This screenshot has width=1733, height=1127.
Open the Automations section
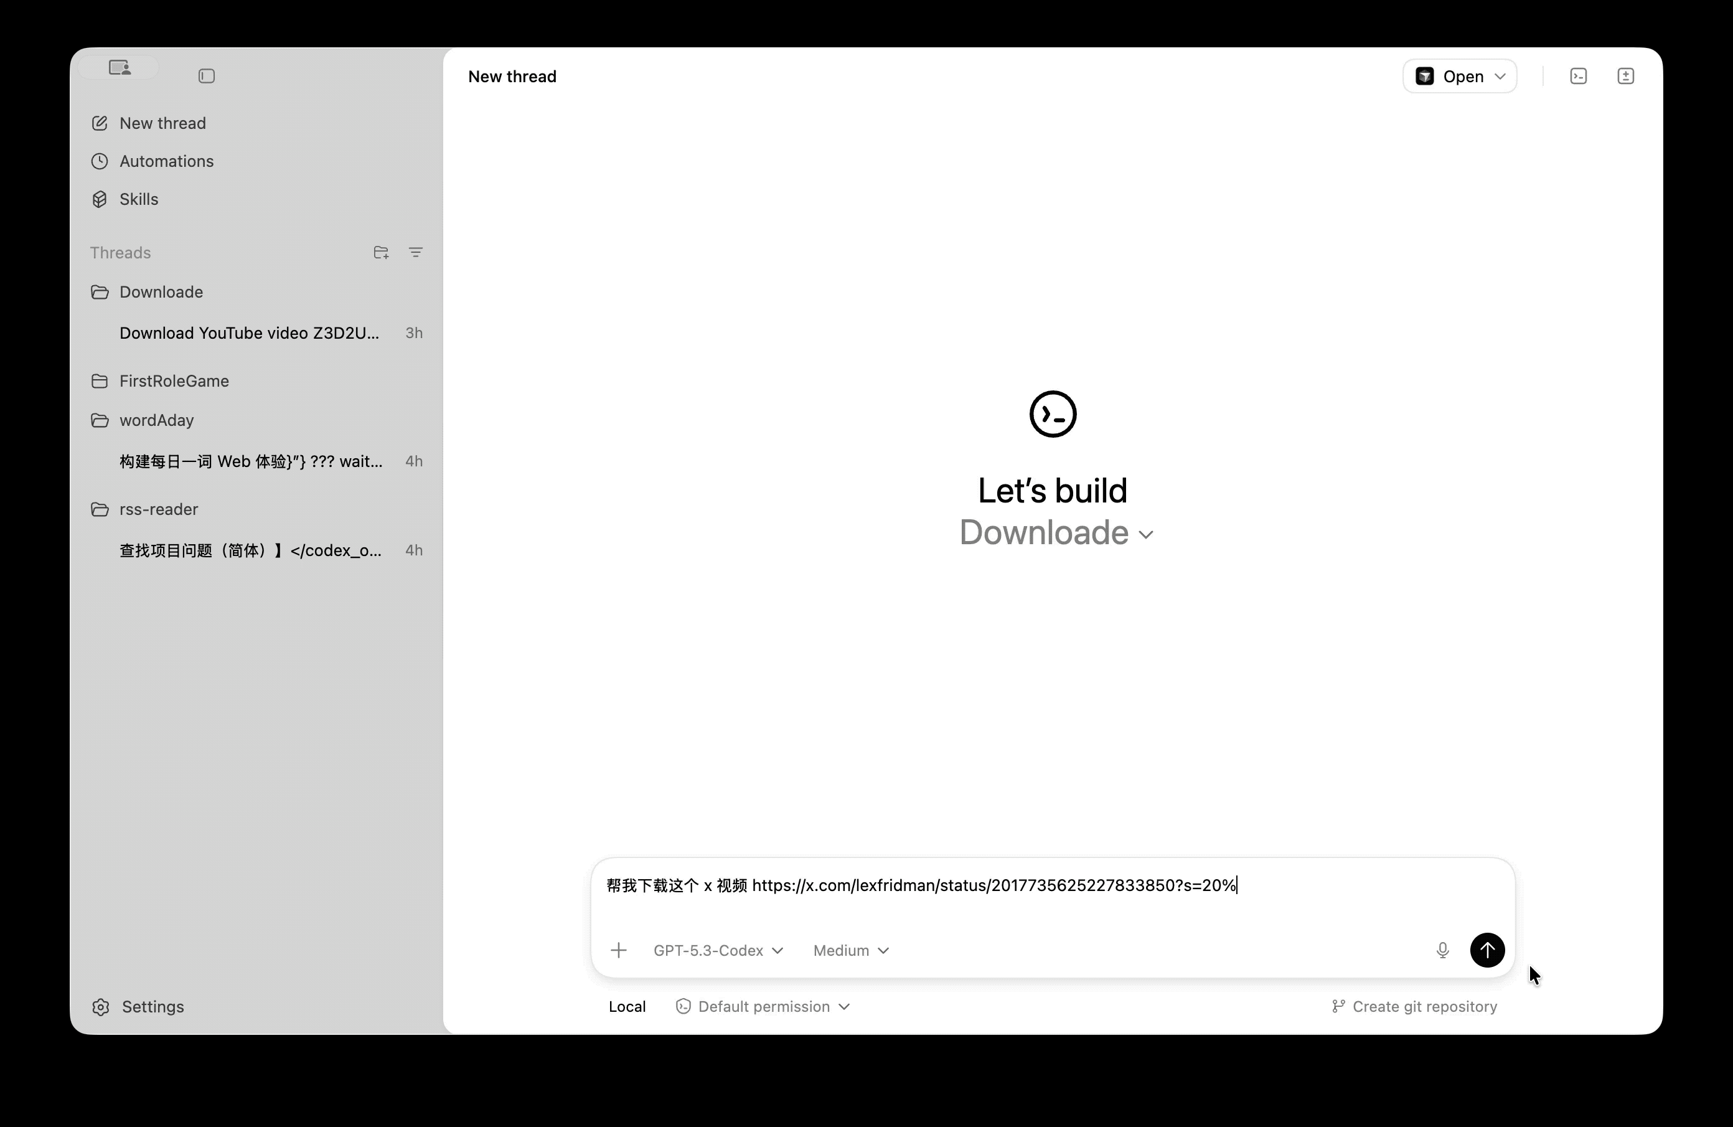pyautogui.click(x=166, y=161)
